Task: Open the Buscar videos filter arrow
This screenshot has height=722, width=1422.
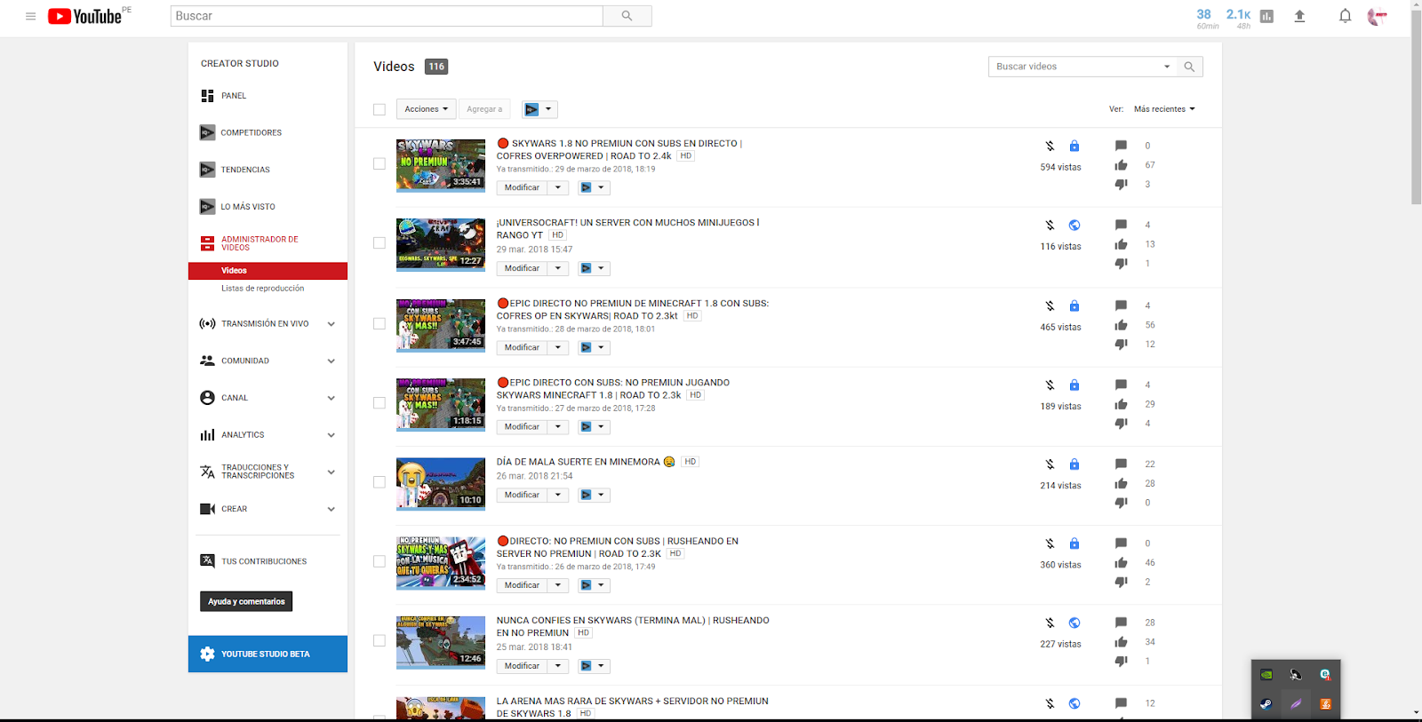Action: click(1167, 67)
